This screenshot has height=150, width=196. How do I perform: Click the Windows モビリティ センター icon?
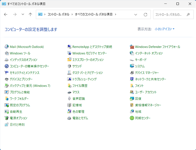coord(69,53)
